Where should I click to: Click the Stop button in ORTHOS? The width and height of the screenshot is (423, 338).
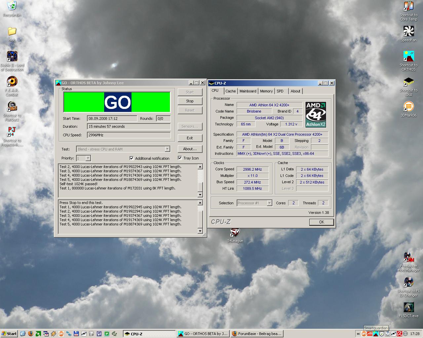pyautogui.click(x=190, y=101)
